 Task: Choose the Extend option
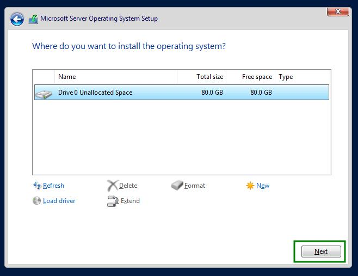tap(130, 201)
